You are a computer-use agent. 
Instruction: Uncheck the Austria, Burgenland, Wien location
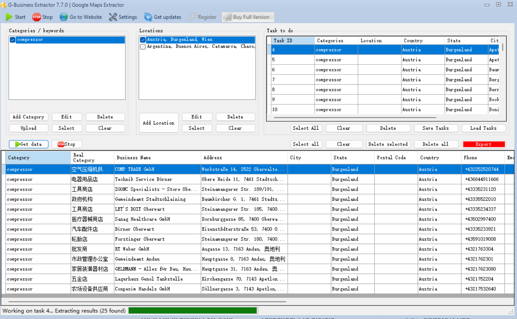coord(143,40)
